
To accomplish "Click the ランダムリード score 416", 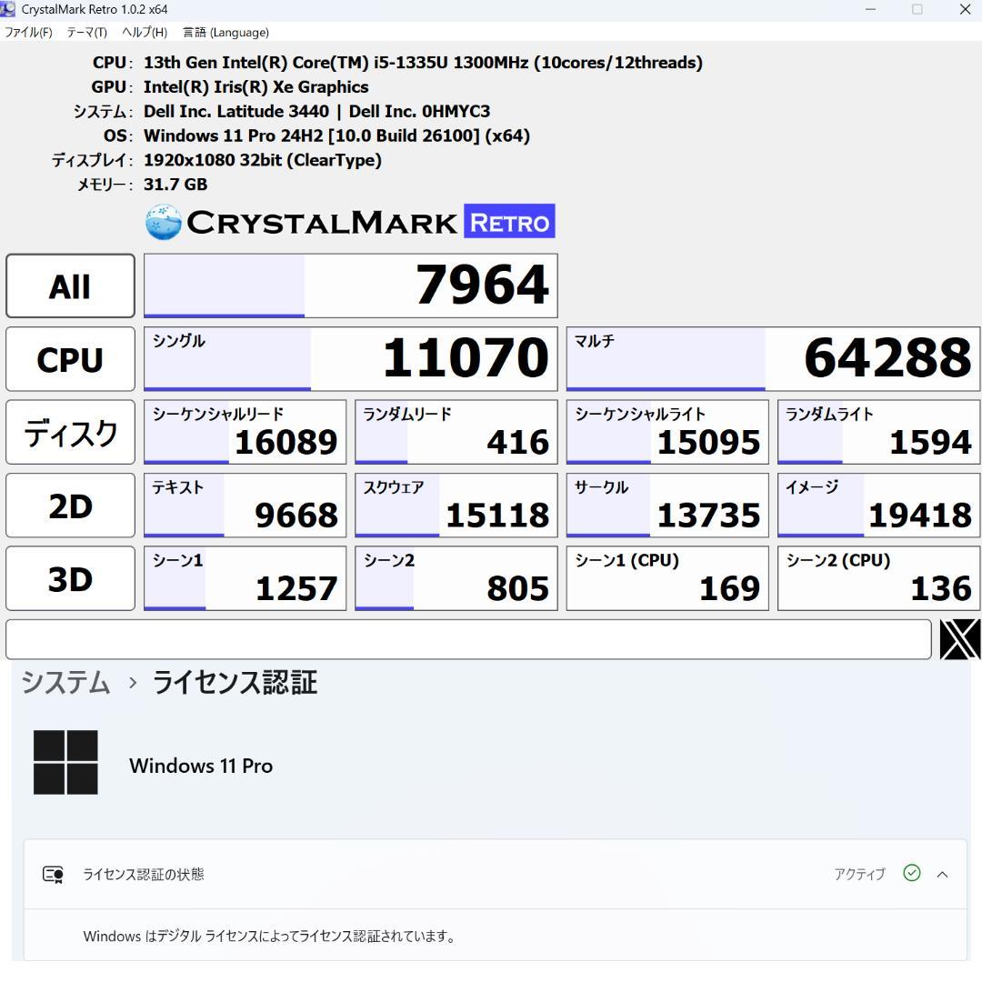I will [456, 432].
